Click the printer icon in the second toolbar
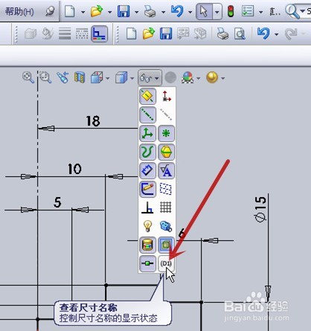Image resolution: width=311 pixels, height=331 pixels. pyautogui.click(x=222, y=33)
